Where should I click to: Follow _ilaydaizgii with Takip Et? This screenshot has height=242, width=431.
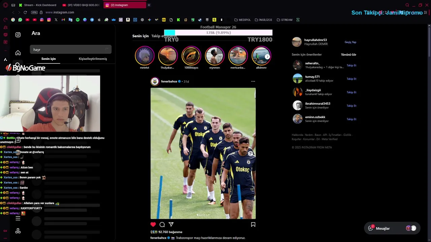tap(351, 92)
